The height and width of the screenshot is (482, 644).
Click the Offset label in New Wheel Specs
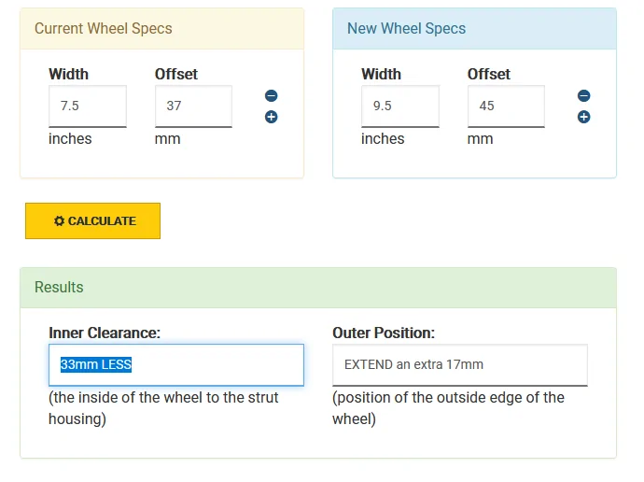489,74
